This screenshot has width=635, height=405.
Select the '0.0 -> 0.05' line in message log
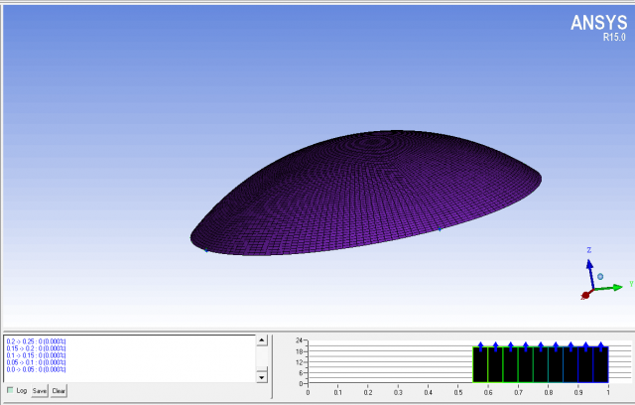coord(36,369)
